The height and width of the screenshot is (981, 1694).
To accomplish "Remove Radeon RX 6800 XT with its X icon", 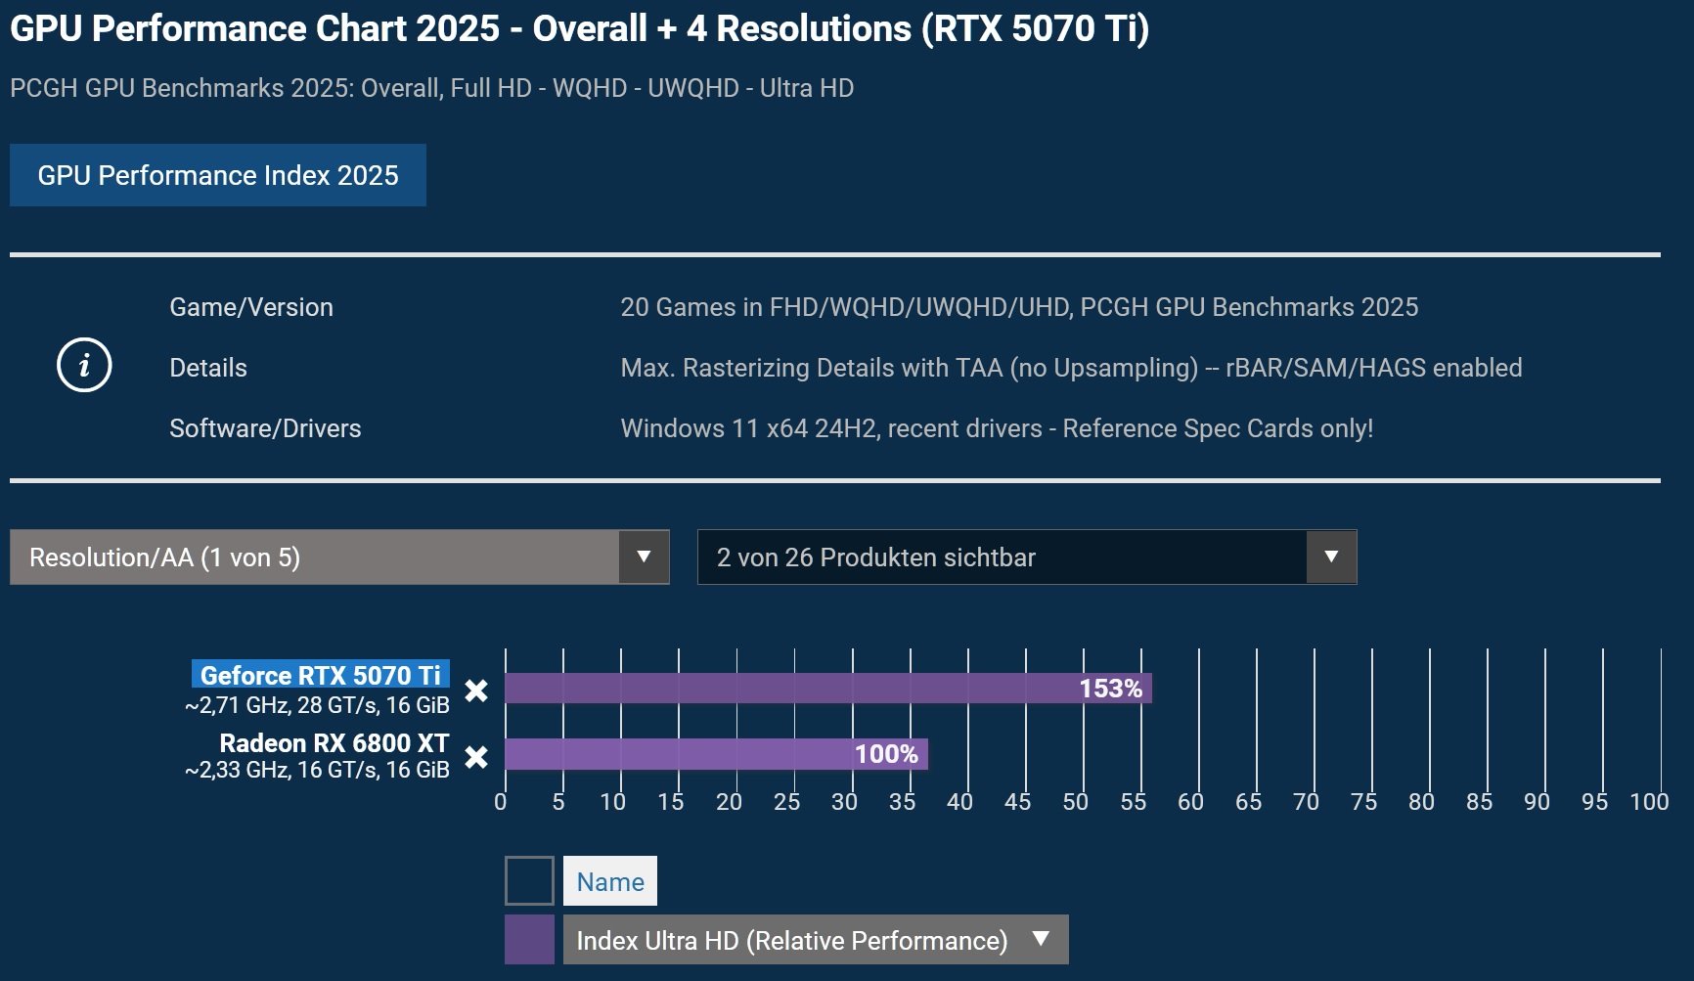I will [x=476, y=757].
